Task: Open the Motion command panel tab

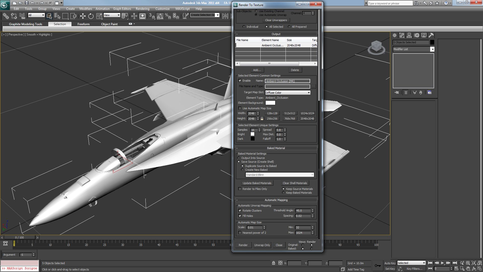Action: click(417, 35)
